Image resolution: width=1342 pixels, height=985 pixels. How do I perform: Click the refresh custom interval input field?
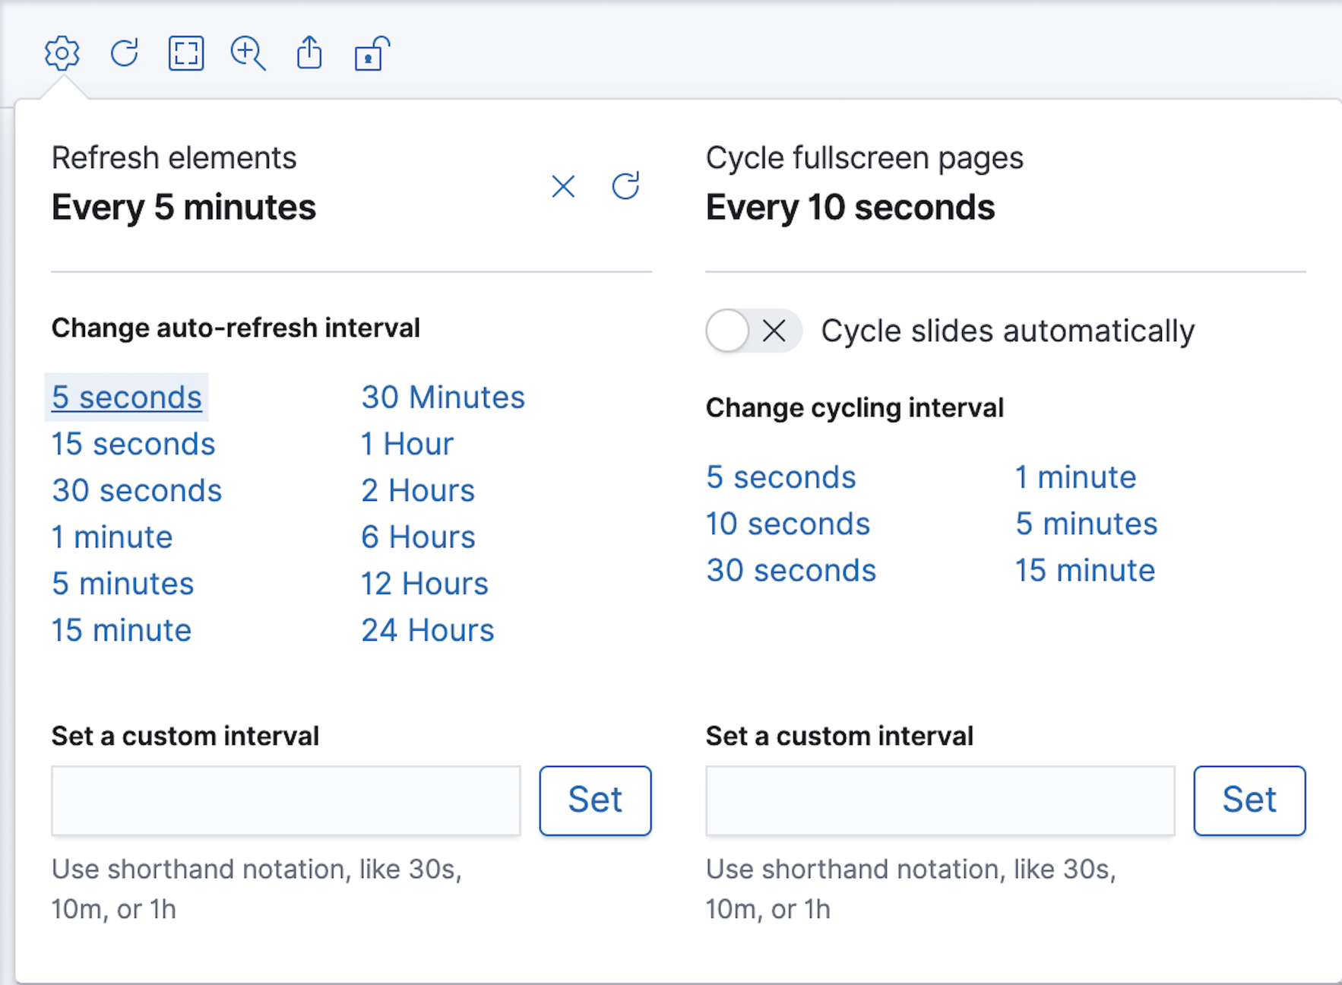tap(285, 800)
